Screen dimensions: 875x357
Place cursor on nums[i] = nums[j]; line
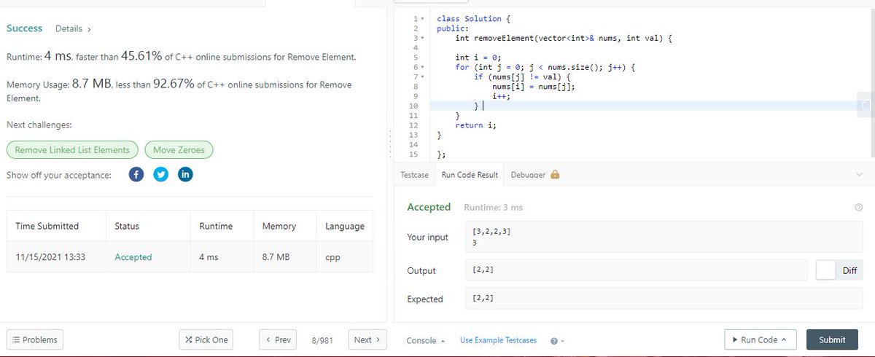(x=533, y=87)
